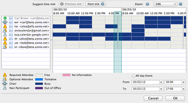Click the 10/23/12 date header
188x103 pixels.
[129, 10]
